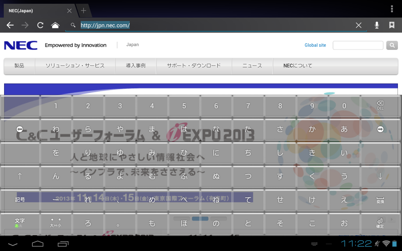402x251 pixels.
Task: Move cursor left with the keyboard arrow
Action: pyautogui.click(x=20, y=129)
